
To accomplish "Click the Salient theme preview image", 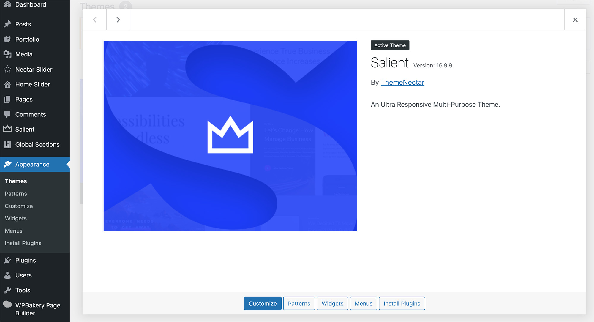I will [230, 136].
